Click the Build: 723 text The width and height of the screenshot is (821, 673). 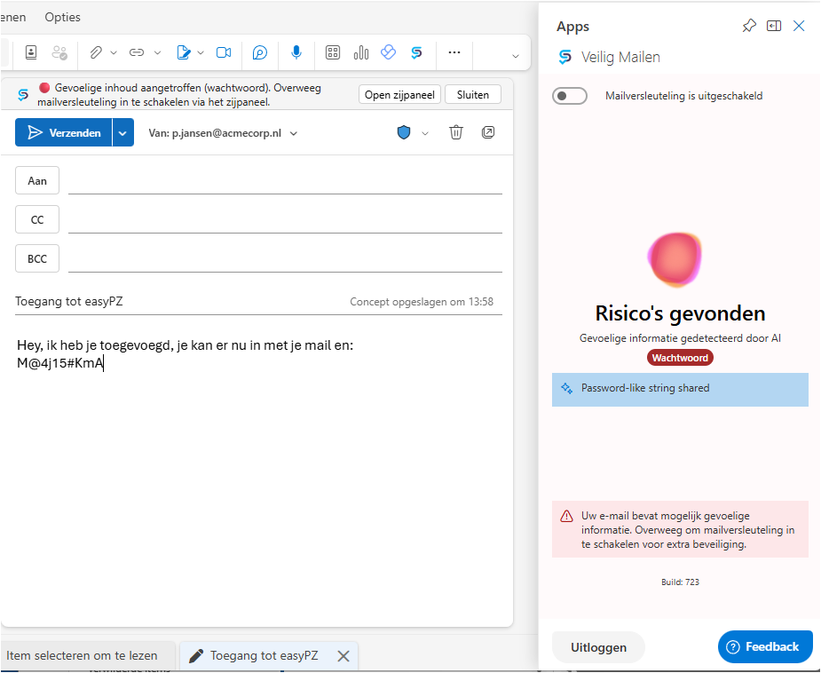pyautogui.click(x=680, y=582)
